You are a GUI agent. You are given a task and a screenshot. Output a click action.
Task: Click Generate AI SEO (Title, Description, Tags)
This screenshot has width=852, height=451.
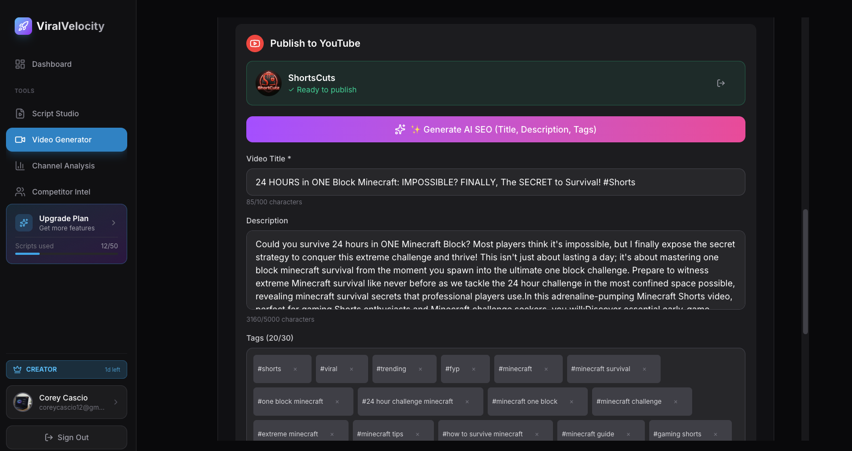coord(495,129)
